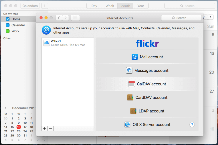The height and width of the screenshot is (145, 218).
Task: Add an account with the plus button
Action: point(44,128)
